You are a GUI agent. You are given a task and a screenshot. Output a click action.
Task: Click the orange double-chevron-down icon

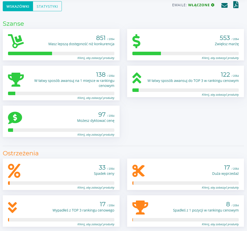(12, 207)
